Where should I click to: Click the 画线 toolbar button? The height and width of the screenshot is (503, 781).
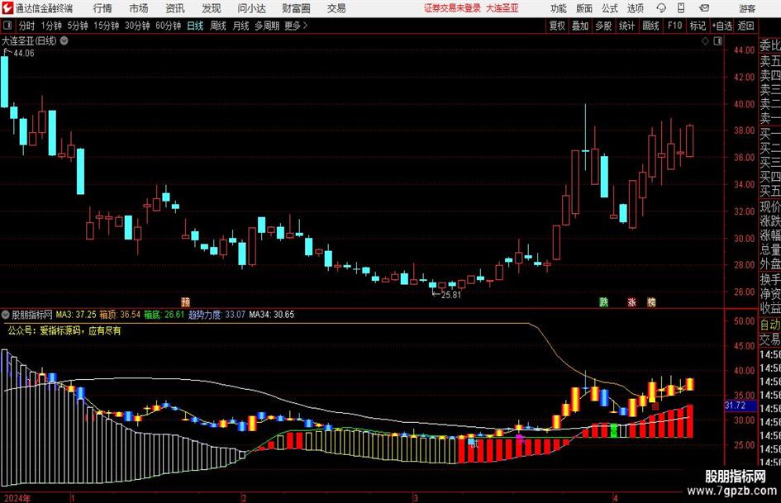coord(650,26)
